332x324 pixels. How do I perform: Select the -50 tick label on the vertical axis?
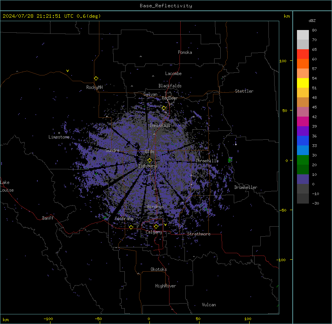[283, 210]
